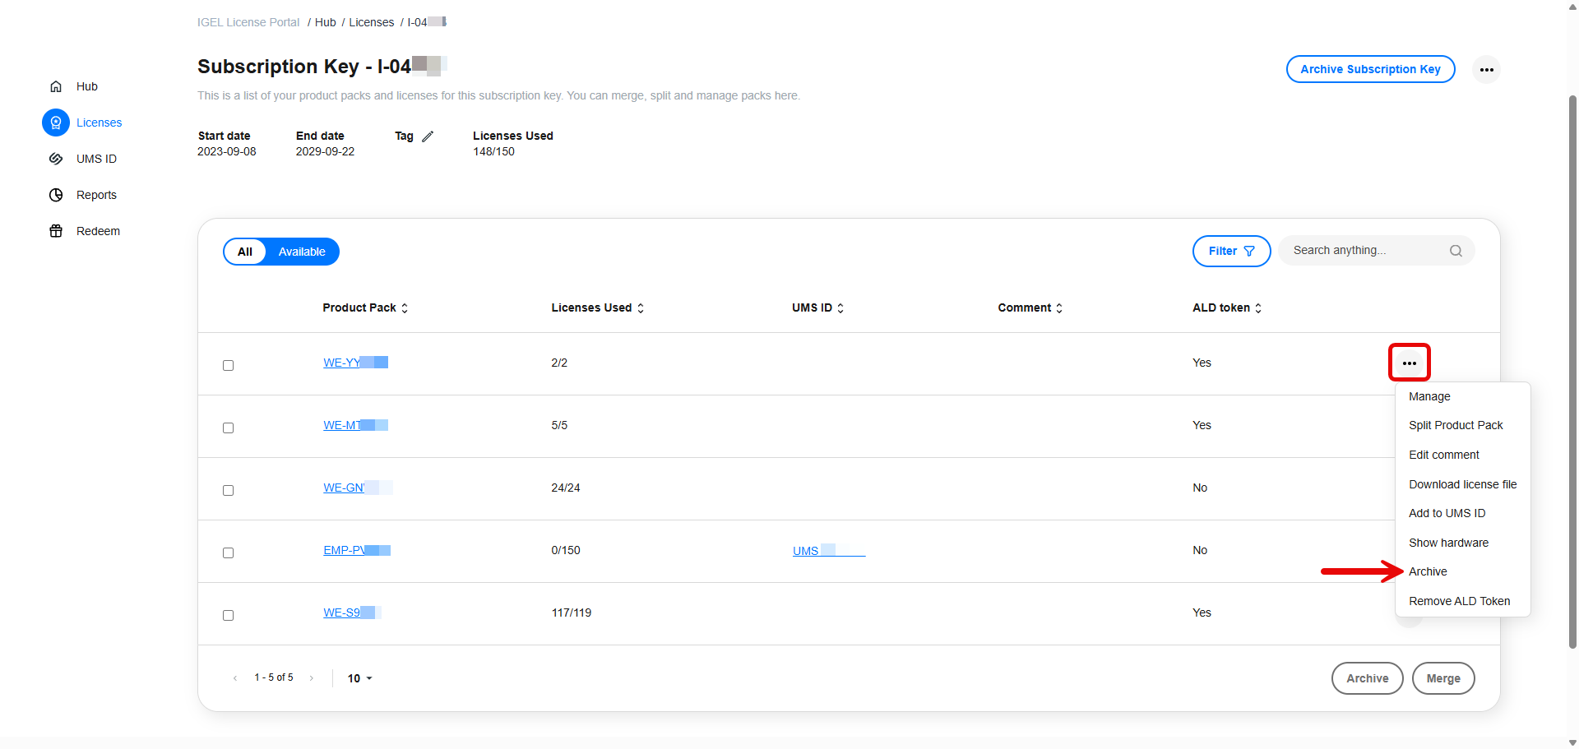The image size is (1579, 749).
Task: Click the Archive Subscription Key button
Action: [1370, 69]
